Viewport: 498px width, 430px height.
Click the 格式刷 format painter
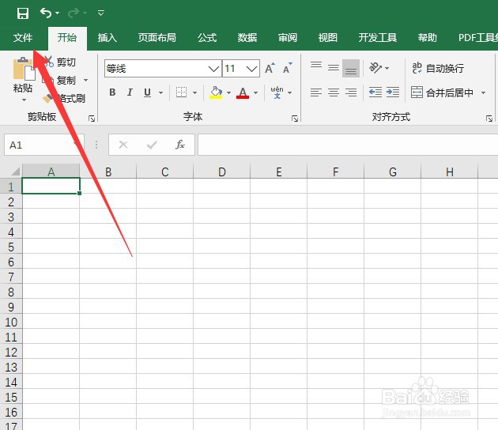(x=63, y=99)
